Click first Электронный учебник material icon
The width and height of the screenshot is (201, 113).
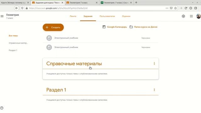tap(49, 38)
